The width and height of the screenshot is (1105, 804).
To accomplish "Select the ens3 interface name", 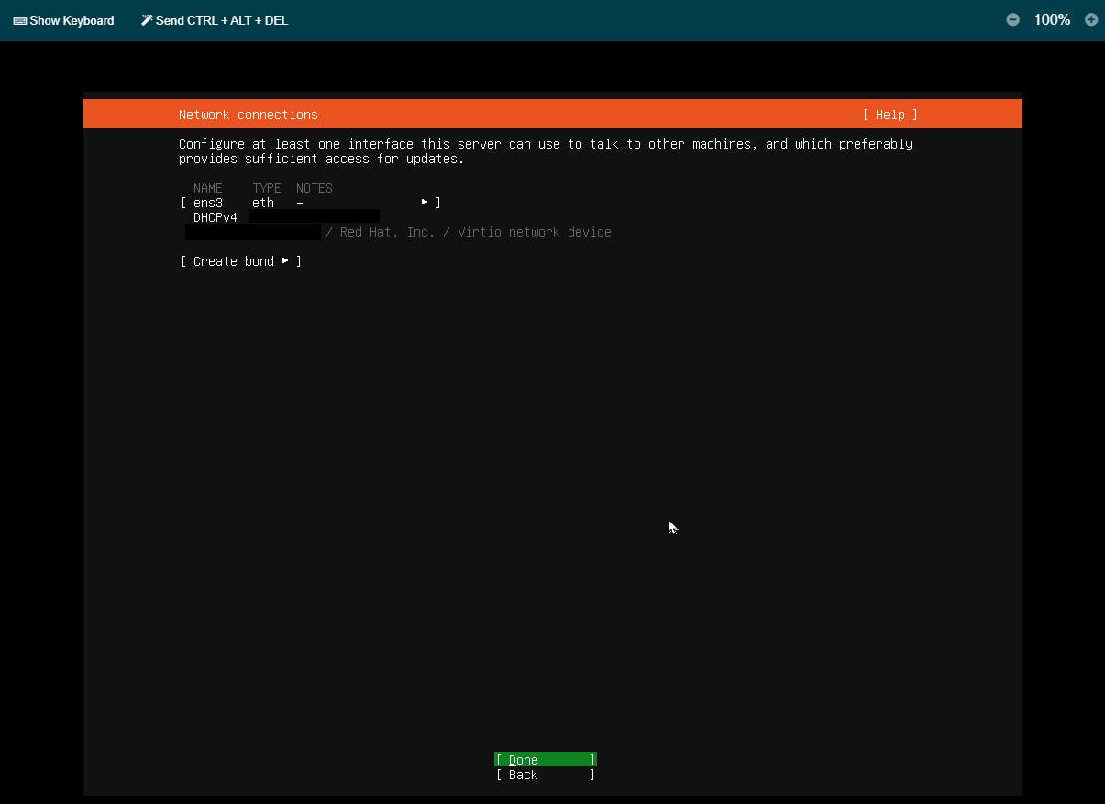I will click(x=208, y=203).
